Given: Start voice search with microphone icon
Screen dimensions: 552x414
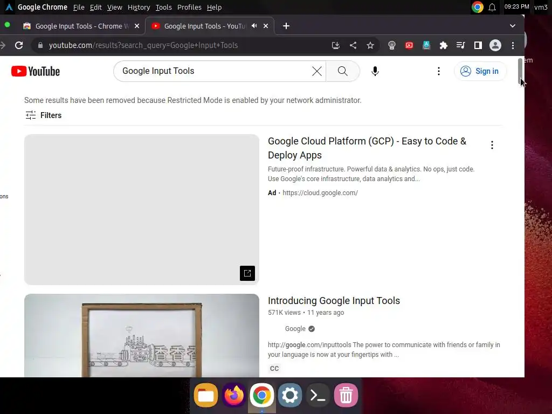Looking at the screenshot, I should [x=375, y=71].
